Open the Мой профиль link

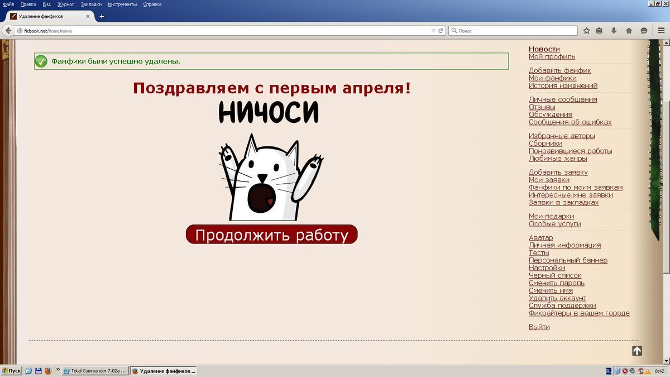point(552,57)
